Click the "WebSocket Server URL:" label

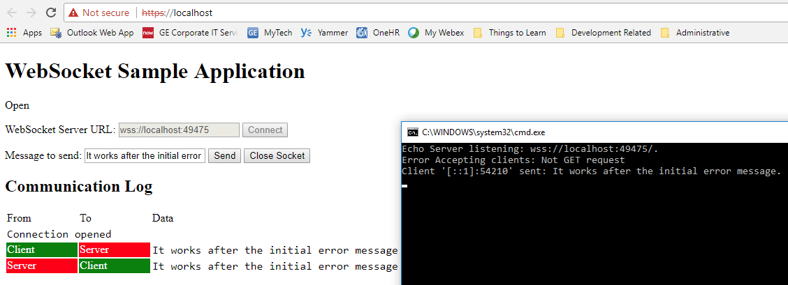tap(60, 130)
